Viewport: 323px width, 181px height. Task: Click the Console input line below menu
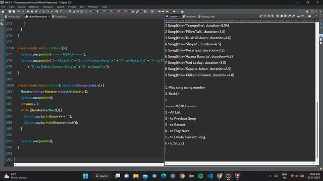pos(240,149)
